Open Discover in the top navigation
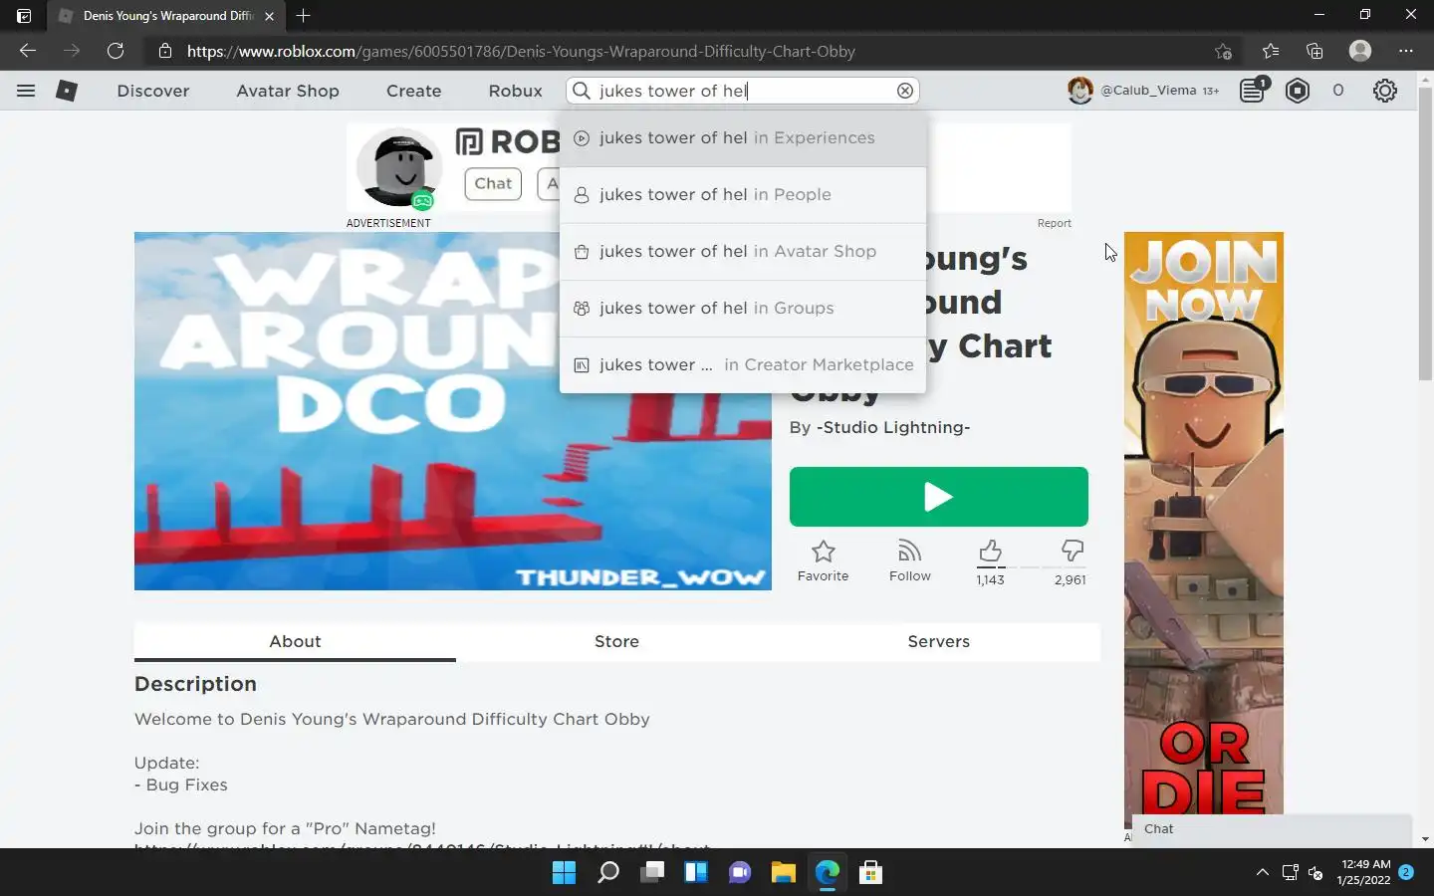The image size is (1434, 896). (152, 91)
